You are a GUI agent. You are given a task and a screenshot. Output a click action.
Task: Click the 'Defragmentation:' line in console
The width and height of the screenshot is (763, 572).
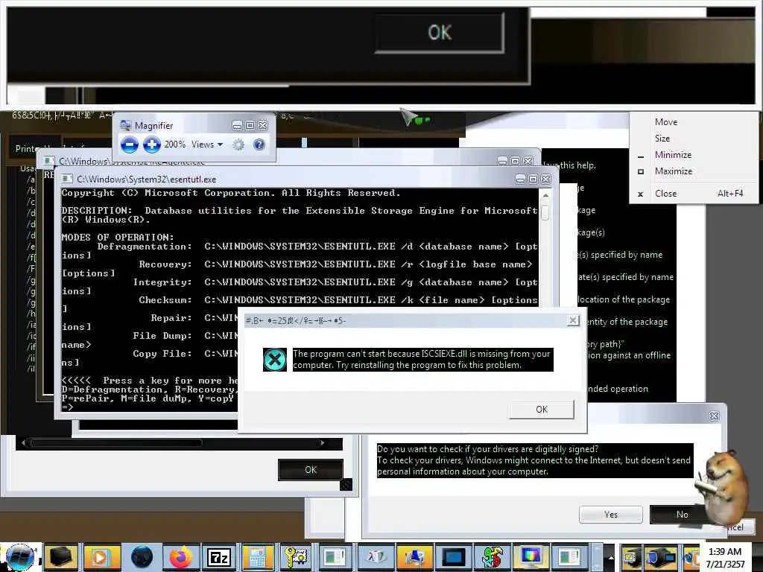pos(144,247)
